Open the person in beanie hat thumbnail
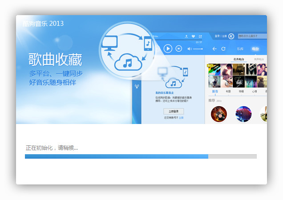This screenshot has height=200, width=283. point(262,82)
